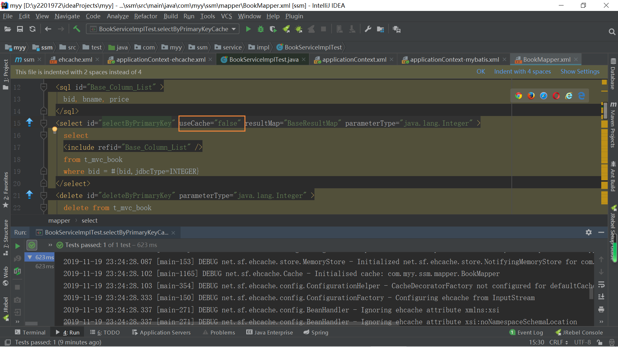
Task: Click the Build project hammer icon
Action: (77, 29)
